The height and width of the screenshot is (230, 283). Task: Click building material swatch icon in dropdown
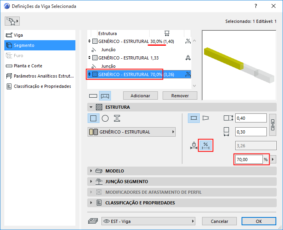[x=94, y=132]
